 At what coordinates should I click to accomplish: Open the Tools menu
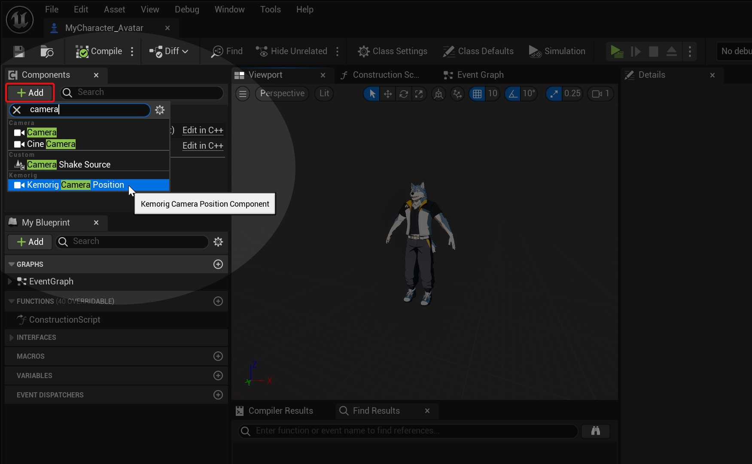pos(270,9)
